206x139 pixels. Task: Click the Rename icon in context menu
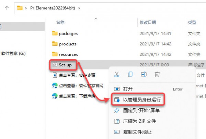(144, 74)
